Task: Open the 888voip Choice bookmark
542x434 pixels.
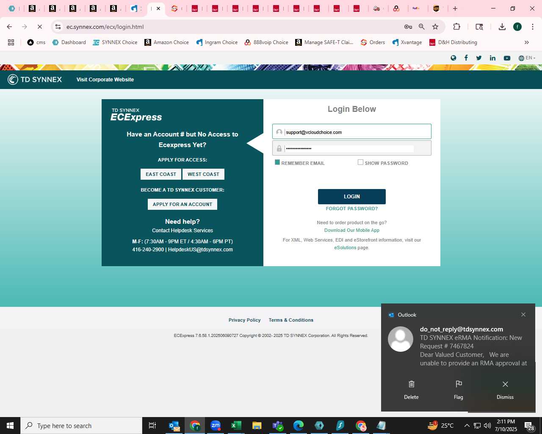Action: (x=266, y=42)
